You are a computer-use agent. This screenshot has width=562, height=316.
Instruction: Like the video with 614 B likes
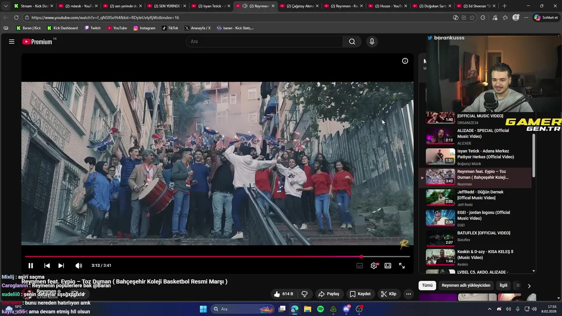(x=283, y=294)
